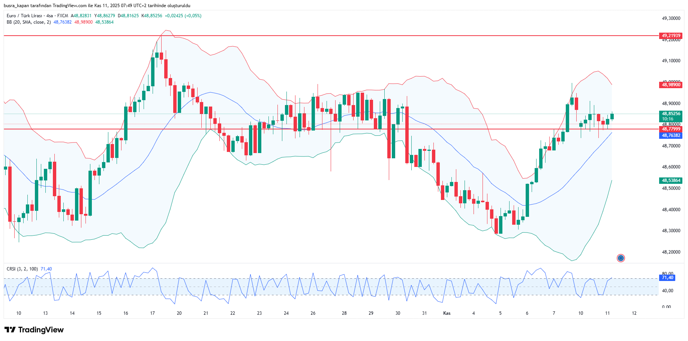Screen dimensions: 688x341
Task: Click the red 48,77999 price line label
Action: 670,129
